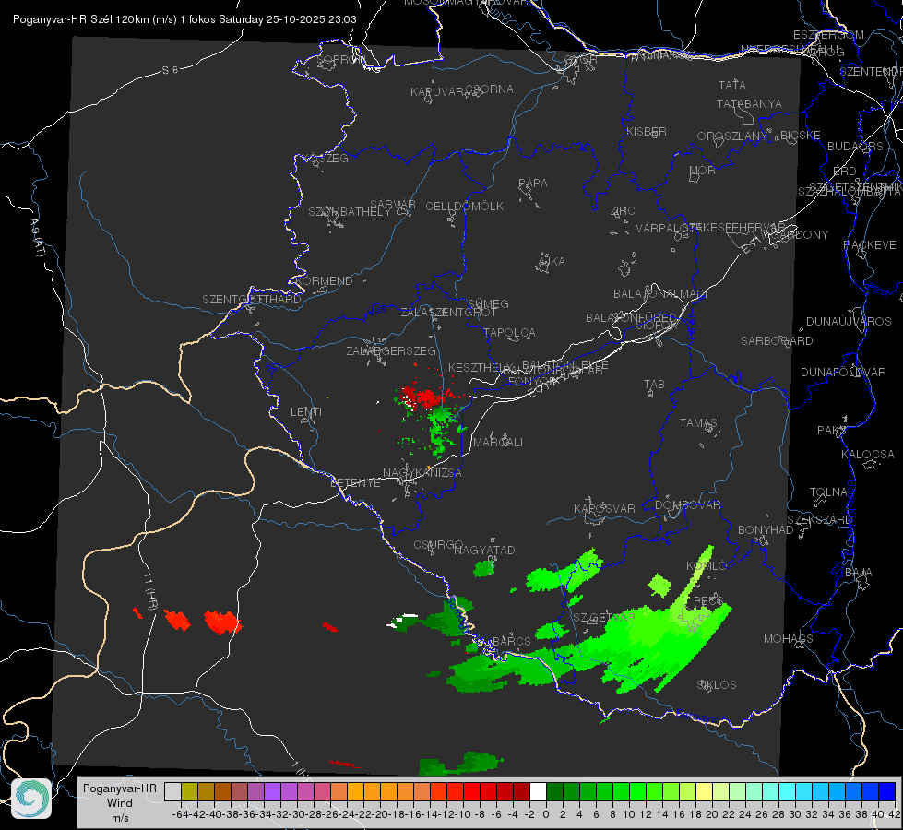Select the BALATONALMÁDI label
The height and width of the screenshot is (830, 903).
(660, 294)
